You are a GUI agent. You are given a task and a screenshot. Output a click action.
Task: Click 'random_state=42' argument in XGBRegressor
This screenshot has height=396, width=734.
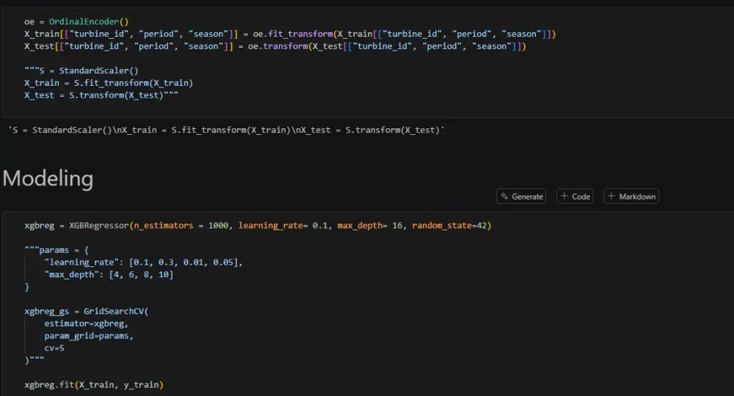(449, 225)
